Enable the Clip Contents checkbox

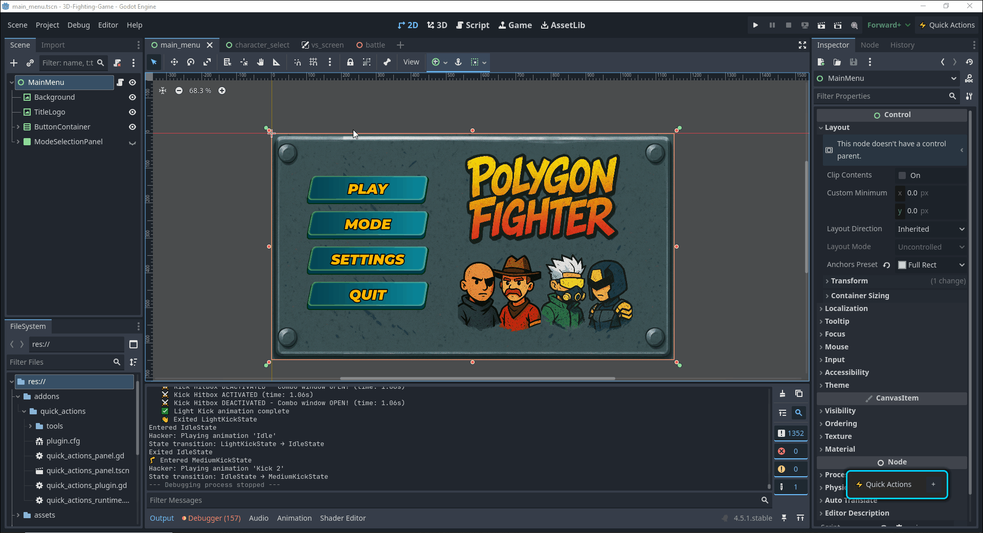point(902,175)
